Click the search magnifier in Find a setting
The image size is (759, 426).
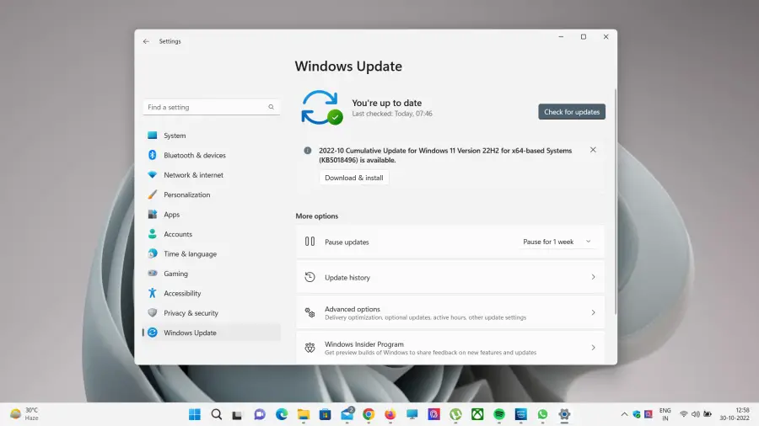click(x=271, y=107)
